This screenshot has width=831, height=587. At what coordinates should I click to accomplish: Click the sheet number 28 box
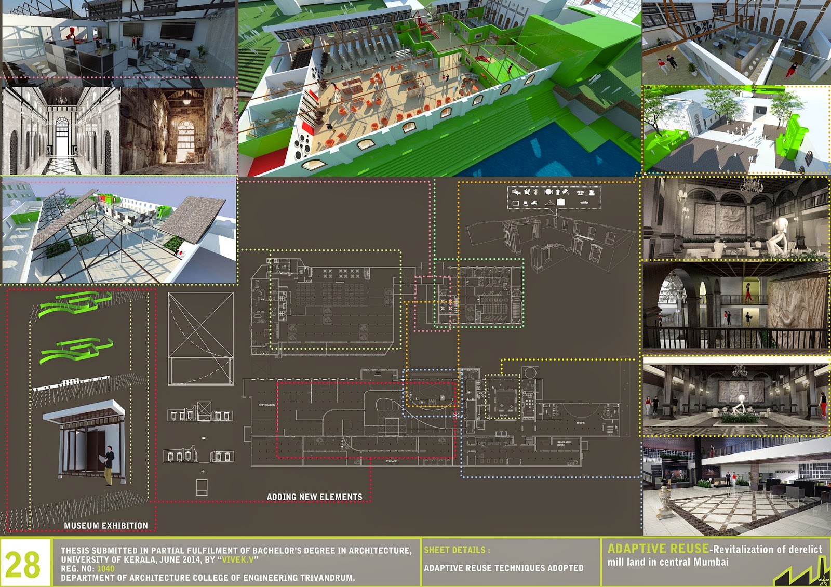tap(25, 563)
